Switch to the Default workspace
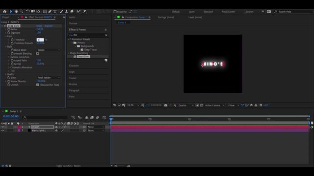The height and width of the screenshot is (176, 314). [x=176, y=12]
